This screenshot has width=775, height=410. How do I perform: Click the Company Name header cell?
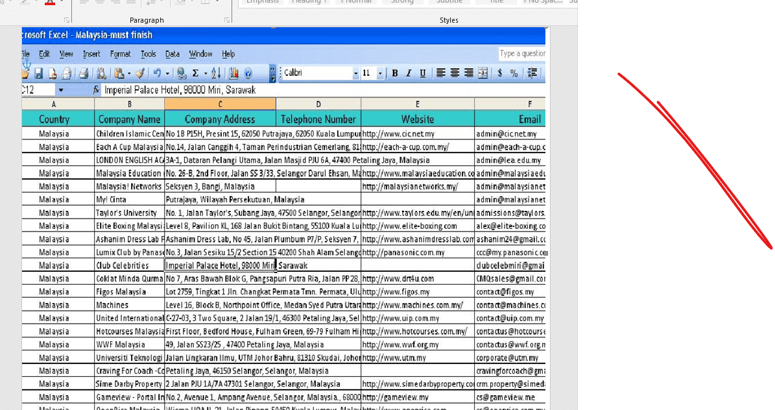[130, 119]
